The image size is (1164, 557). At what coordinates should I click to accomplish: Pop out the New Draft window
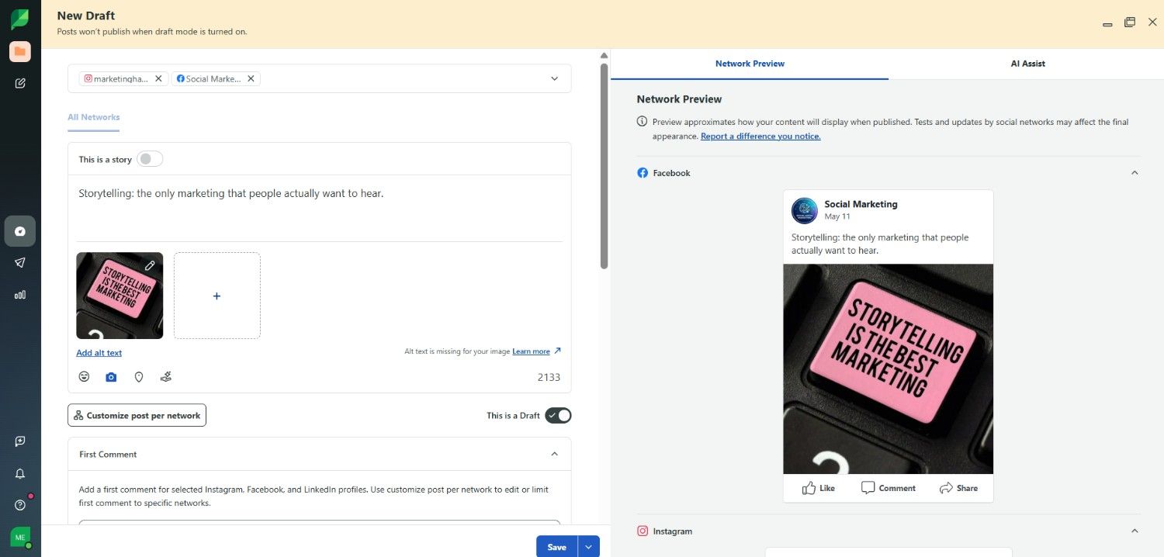point(1130,22)
